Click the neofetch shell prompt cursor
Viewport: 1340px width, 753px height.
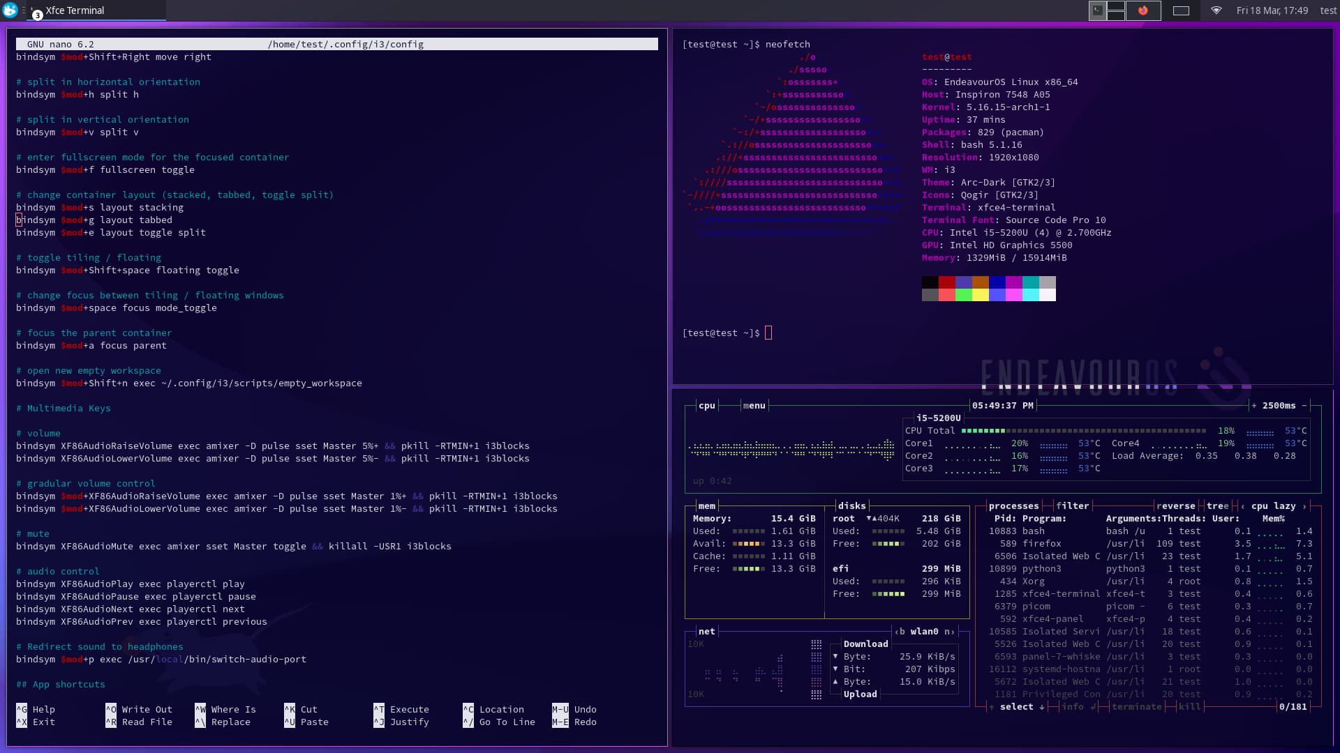tap(768, 333)
